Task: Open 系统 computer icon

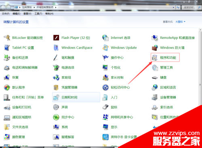Action: tap(56, 127)
